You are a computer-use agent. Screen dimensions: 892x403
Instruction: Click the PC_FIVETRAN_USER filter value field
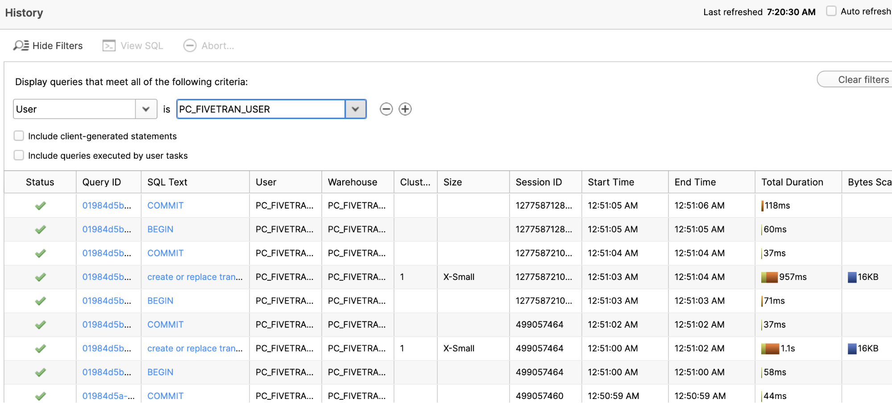pyautogui.click(x=261, y=109)
